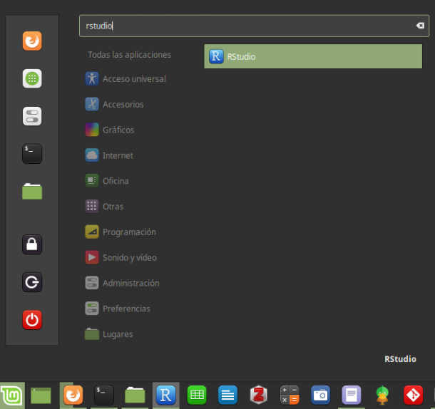Open Software Manager green grid icon

[x=32, y=78]
